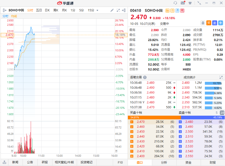The height and width of the screenshot is (166, 225).
Task: Collapse the left panel via the arrow icon
Action: pyautogui.click(x=4, y=10)
